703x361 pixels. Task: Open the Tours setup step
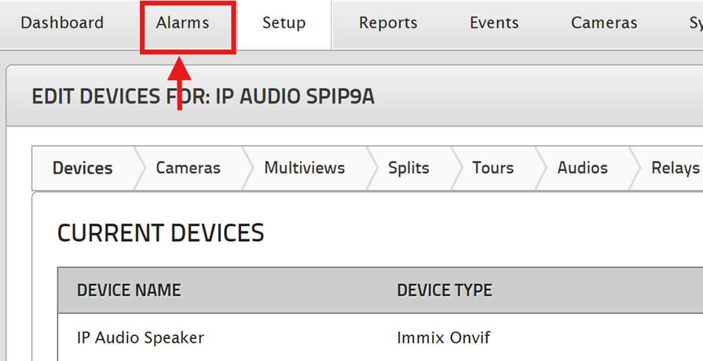pos(492,168)
